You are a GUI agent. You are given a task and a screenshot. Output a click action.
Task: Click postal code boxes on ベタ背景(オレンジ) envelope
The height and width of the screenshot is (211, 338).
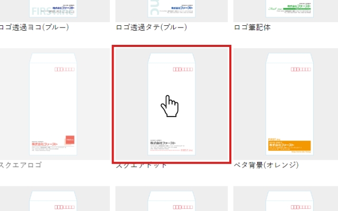299,69
